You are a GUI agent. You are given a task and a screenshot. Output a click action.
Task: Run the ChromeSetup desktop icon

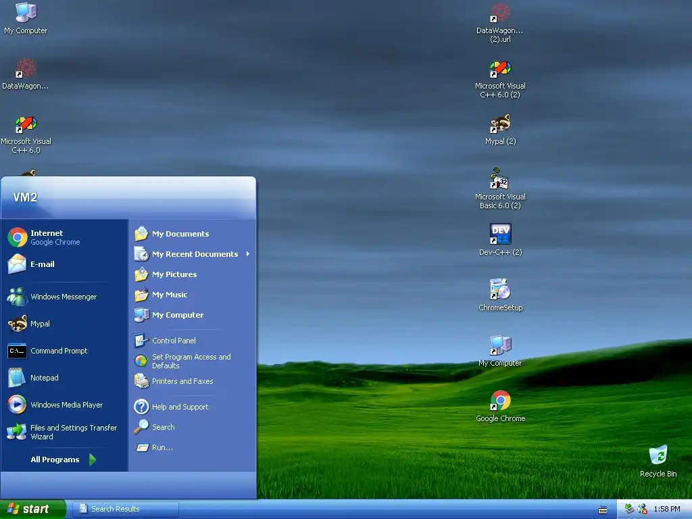pos(500,295)
